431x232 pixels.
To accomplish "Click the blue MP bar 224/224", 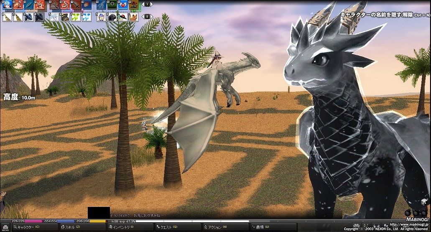I will point(59,221).
